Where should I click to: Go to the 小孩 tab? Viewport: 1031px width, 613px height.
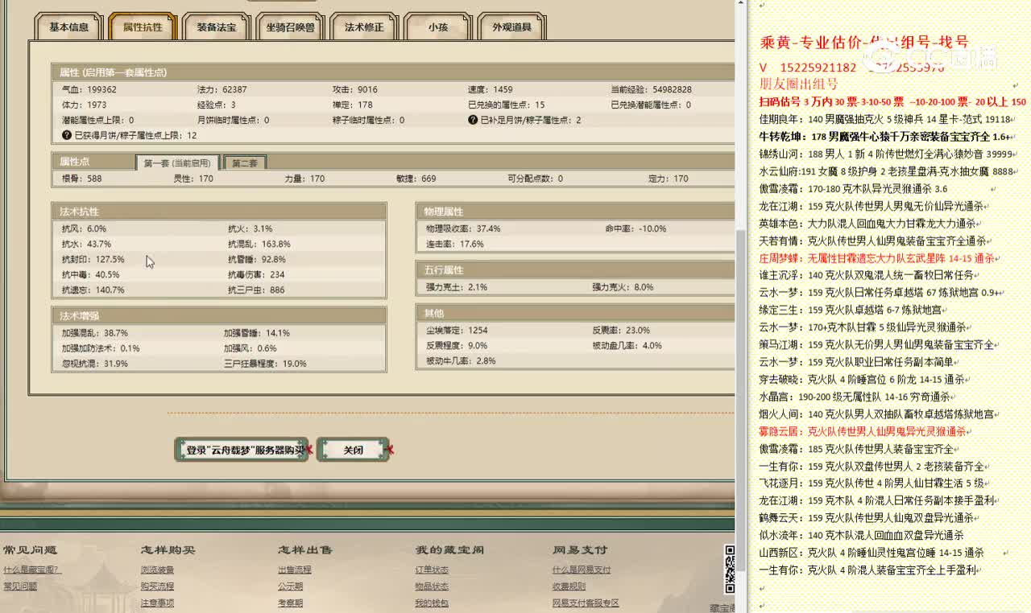437,27
